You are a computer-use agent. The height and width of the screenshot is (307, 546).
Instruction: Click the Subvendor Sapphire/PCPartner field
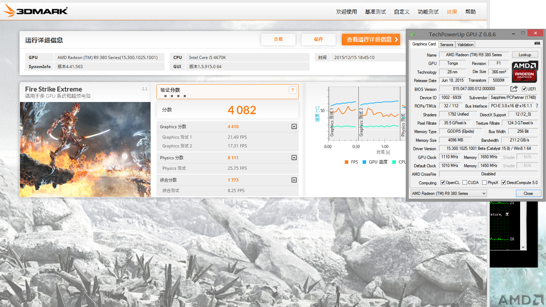[513, 97]
